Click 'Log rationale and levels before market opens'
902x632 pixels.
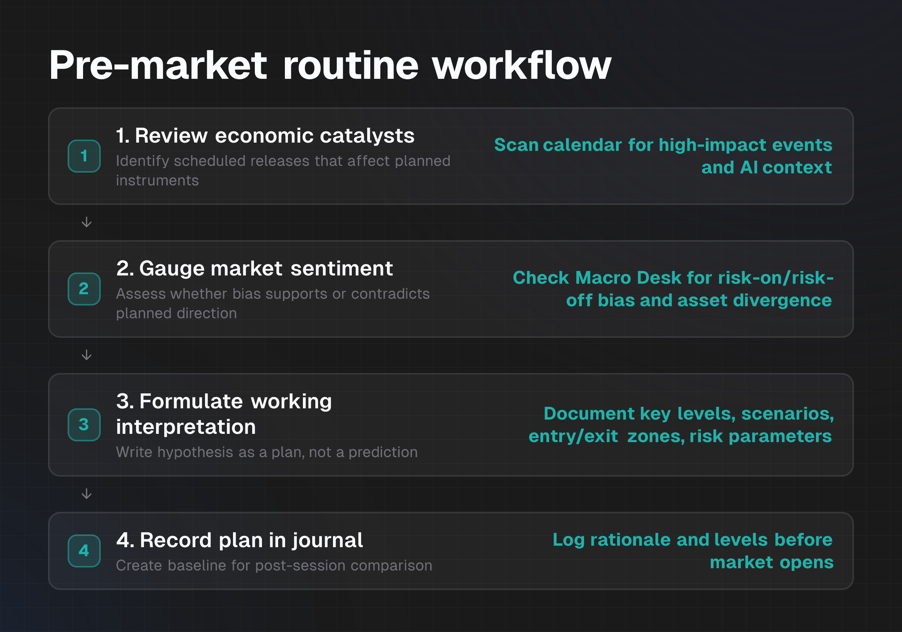693,551
